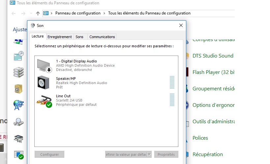Click Speaker/HP volume level meter
Viewport: 270px width, 164px height.
point(172,82)
